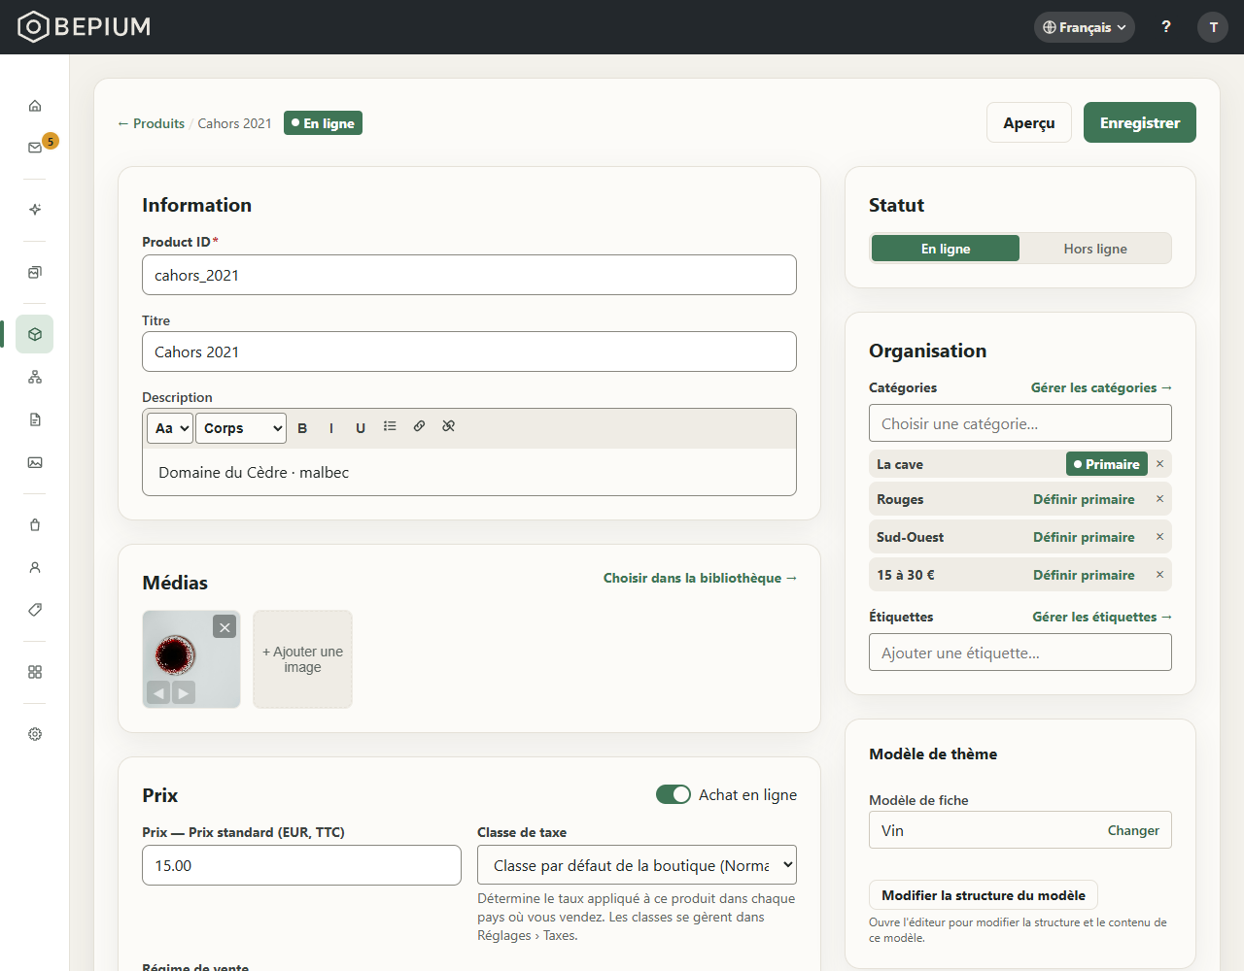
Task: Open Gérer les catégories link
Action: point(1101,387)
